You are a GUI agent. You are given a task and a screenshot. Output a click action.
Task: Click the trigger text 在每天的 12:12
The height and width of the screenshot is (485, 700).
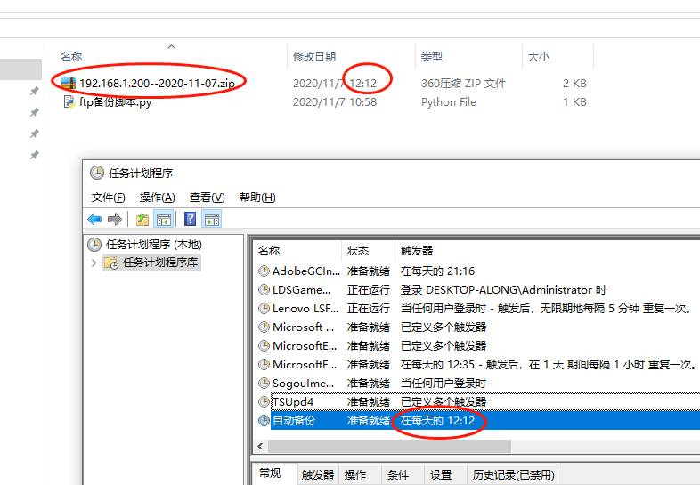coord(437,421)
